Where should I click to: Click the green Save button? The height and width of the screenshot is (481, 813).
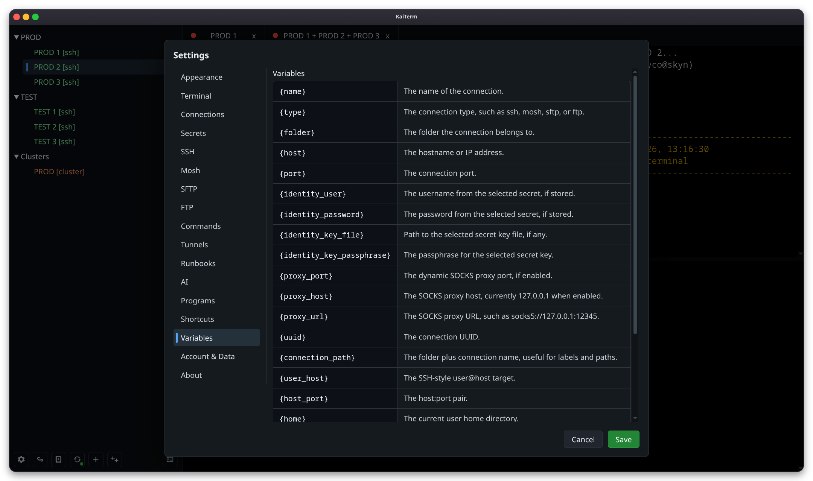click(623, 439)
